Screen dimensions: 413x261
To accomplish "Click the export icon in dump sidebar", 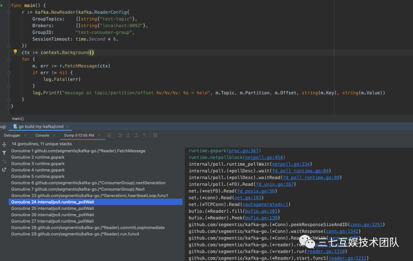I will click(4, 170).
